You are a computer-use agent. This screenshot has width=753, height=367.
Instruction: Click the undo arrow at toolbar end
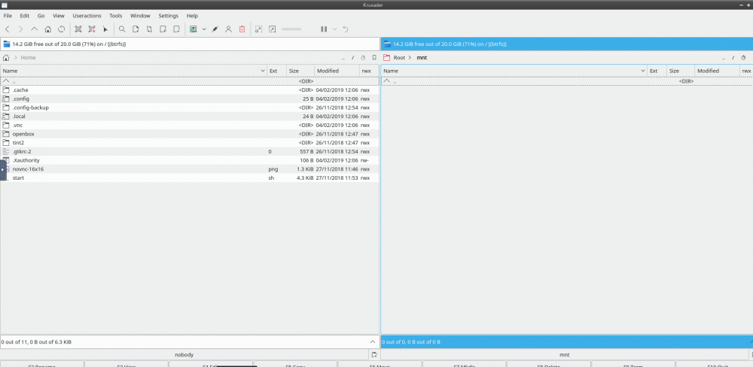[x=346, y=29]
